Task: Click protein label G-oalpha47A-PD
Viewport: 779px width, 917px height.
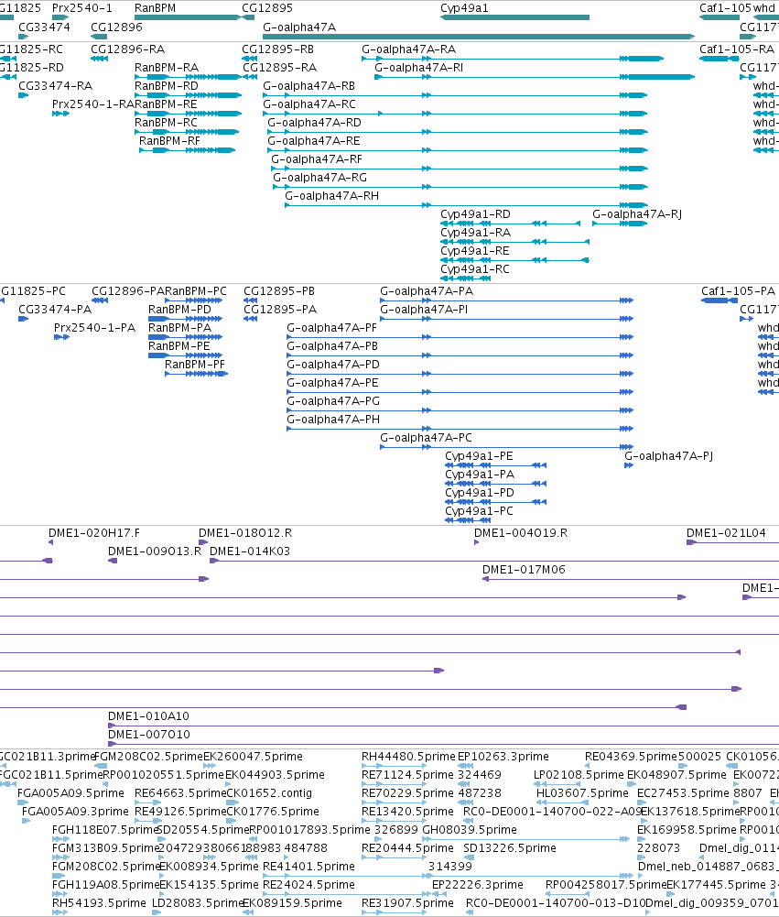Action: coord(333,365)
